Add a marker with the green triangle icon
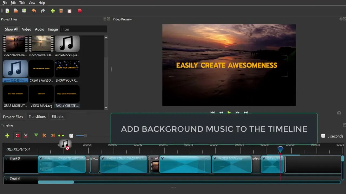The height and width of the screenshot is (194, 346). (x=36, y=135)
